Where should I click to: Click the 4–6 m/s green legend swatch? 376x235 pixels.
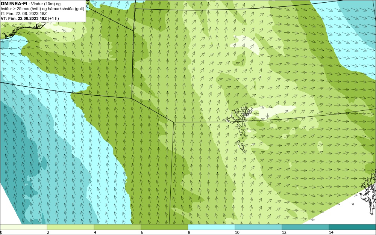click(x=117, y=227)
